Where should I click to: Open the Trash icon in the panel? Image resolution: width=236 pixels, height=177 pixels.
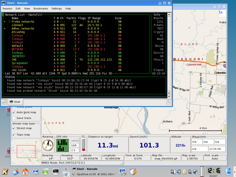[228, 172]
